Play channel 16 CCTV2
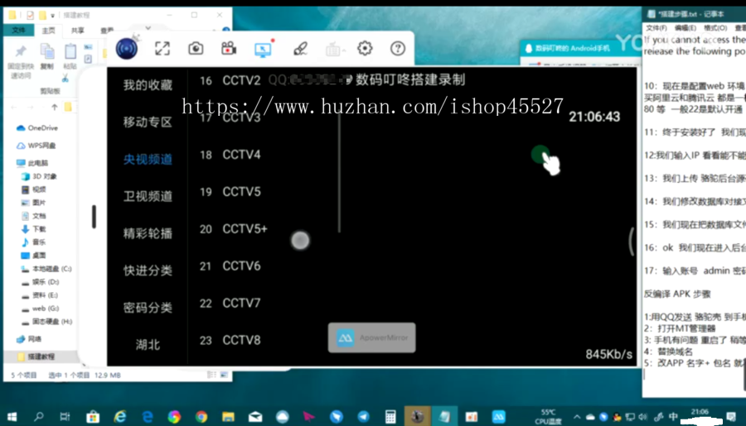The height and width of the screenshot is (426, 746). (x=230, y=80)
